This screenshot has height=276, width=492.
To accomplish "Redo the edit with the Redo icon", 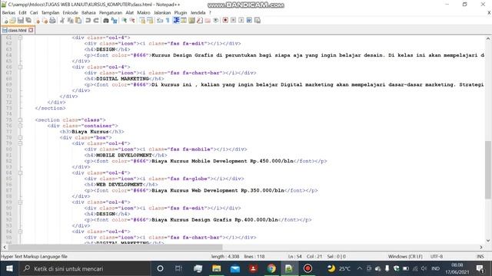I will (96, 21).
